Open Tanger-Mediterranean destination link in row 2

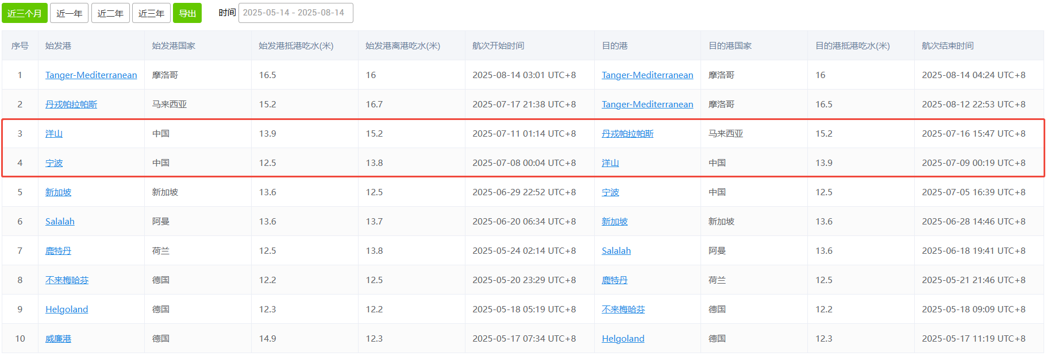click(647, 105)
